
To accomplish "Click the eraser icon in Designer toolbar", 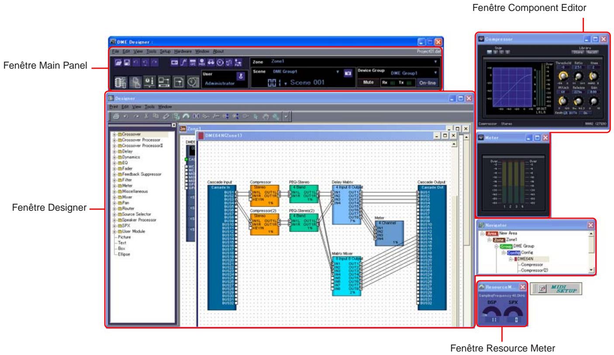I will 166,116.
